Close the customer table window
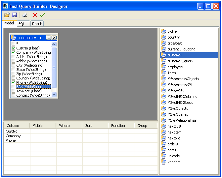The image size is (222, 178). [54, 38]
